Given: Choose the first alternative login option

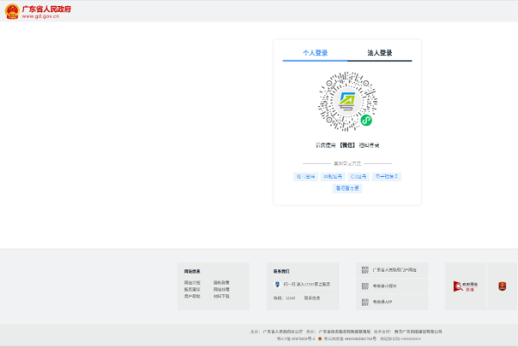Looking at the screenshot, I should pyautogui.click(x=306, y=176).
